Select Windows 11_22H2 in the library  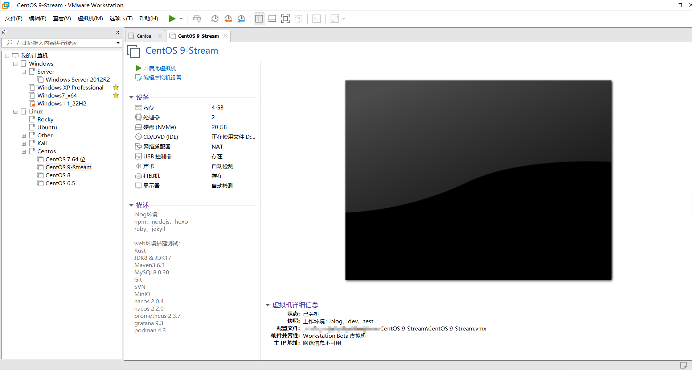pyautogui.click(x=62, y=104)
